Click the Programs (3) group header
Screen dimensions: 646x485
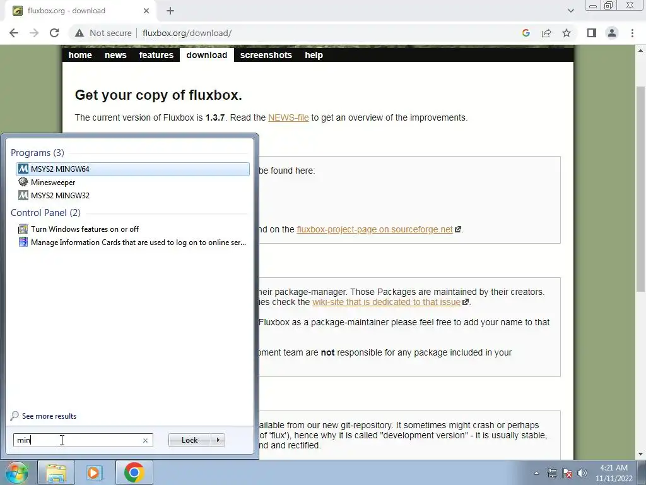(x=37, y=153)
